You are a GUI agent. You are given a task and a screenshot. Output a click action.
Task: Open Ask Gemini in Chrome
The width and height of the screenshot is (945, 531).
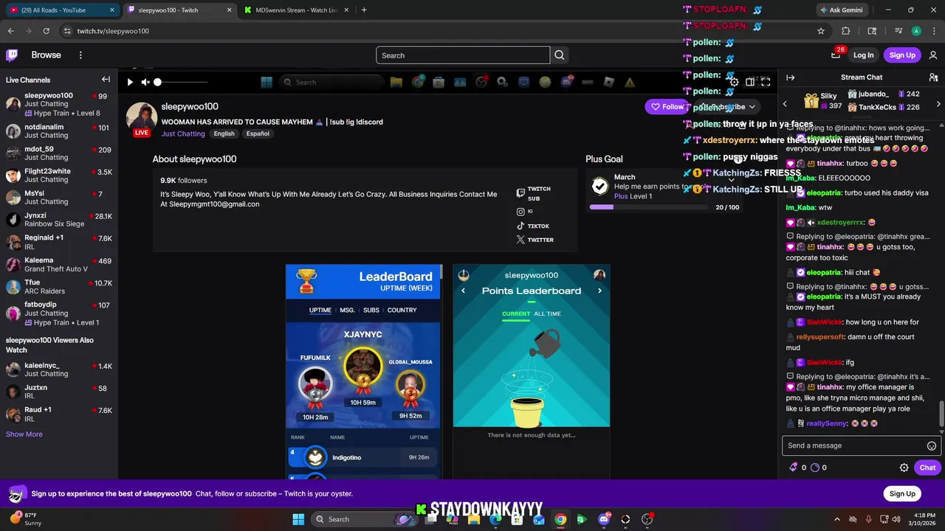(841, 10)
